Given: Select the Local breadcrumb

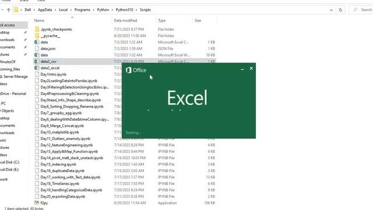Looking at the screenshot, I should [64, 10].
